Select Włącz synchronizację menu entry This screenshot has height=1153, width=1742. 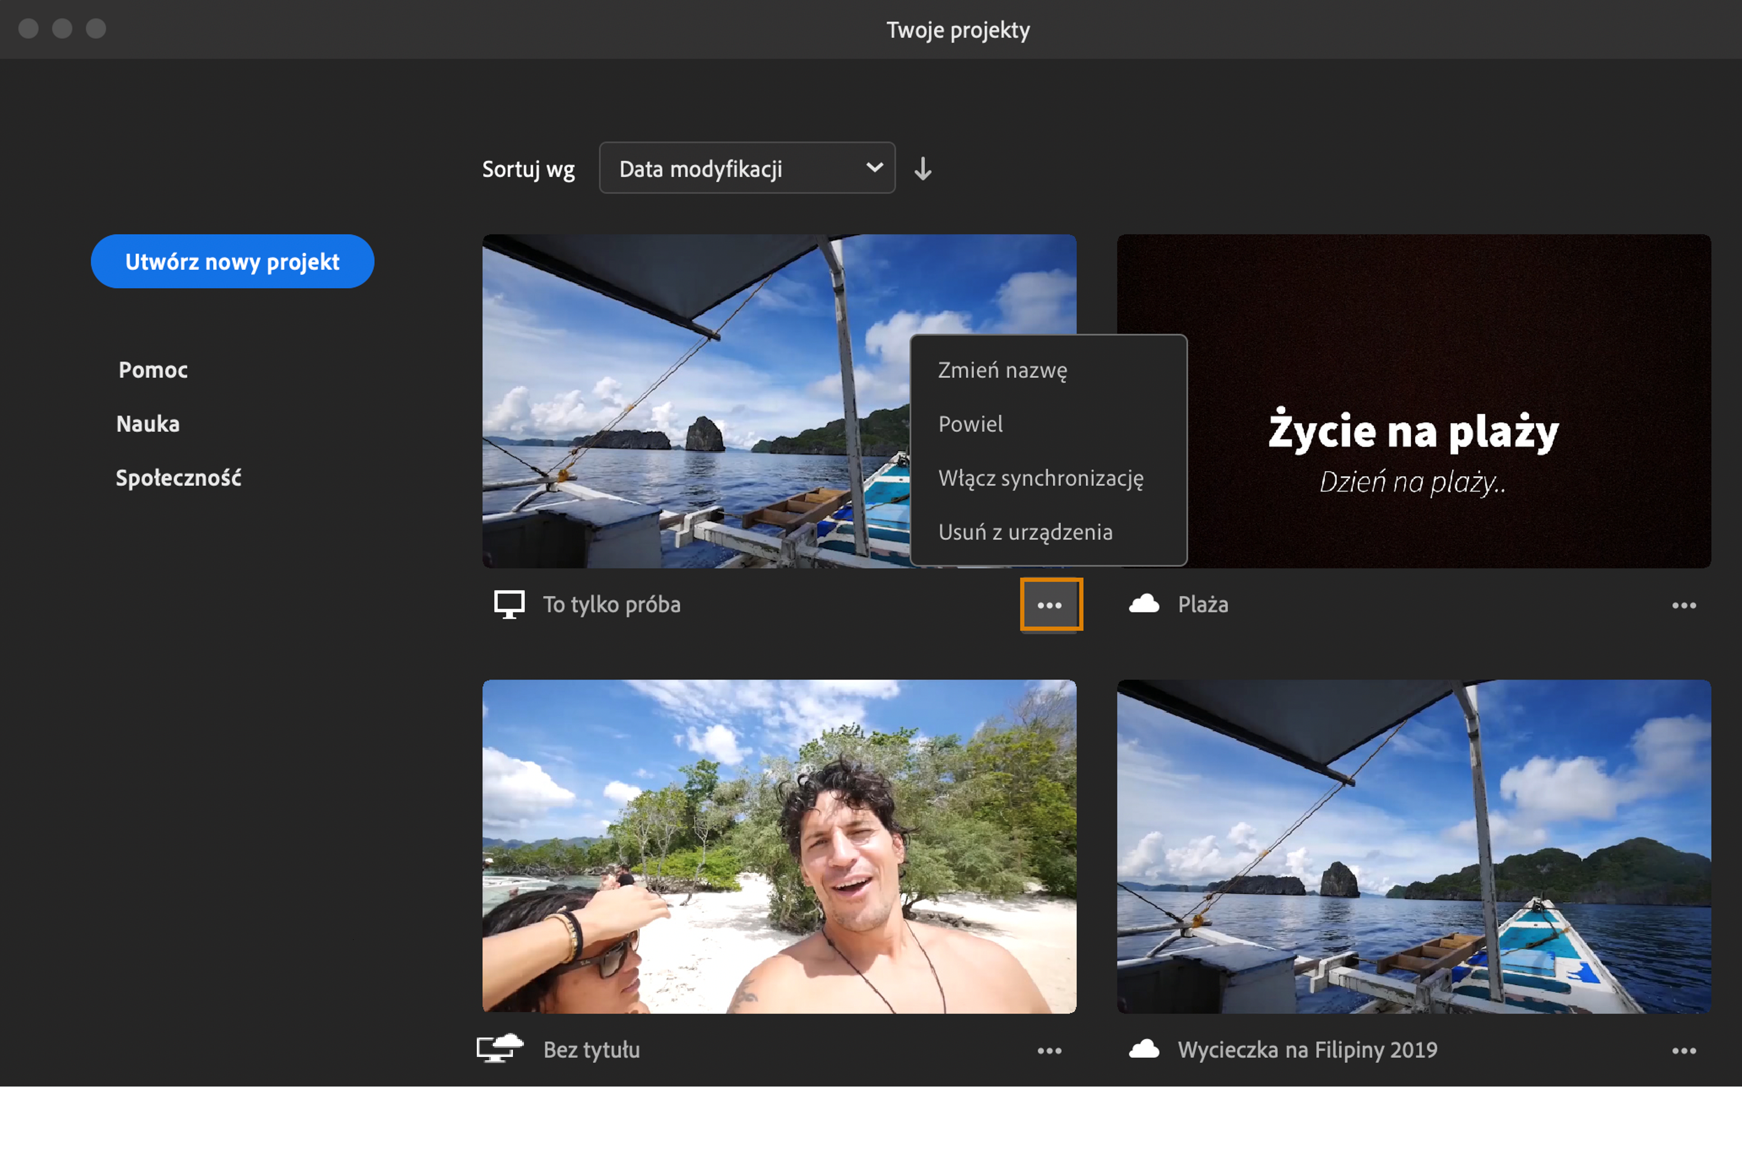(1040, 478)
